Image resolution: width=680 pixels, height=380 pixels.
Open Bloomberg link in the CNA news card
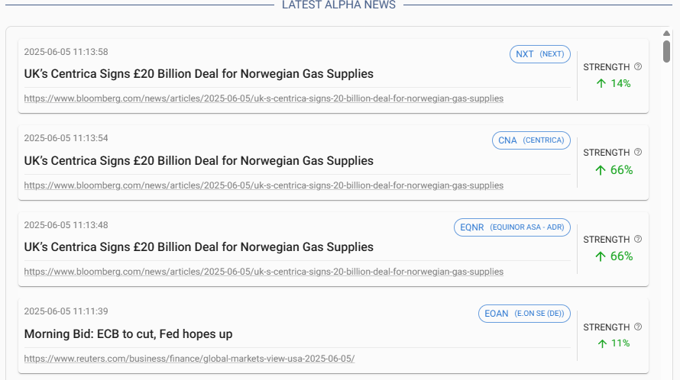(264, 185)
